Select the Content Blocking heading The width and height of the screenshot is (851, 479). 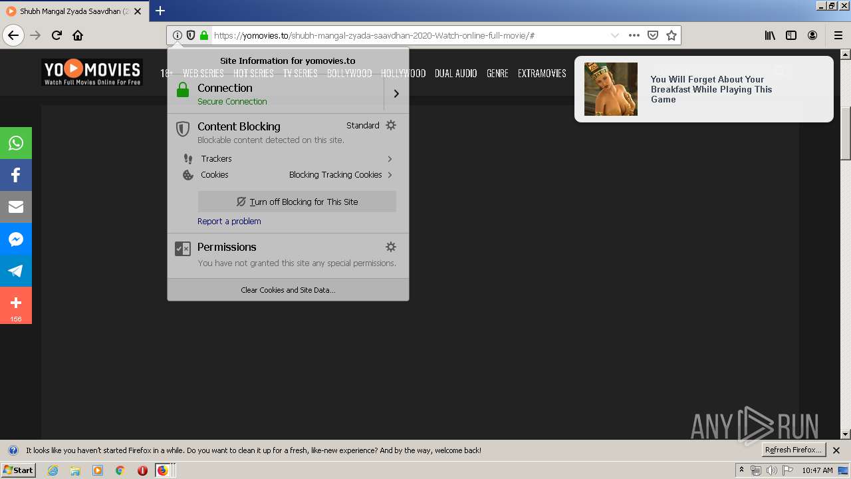tap(239, 126)
